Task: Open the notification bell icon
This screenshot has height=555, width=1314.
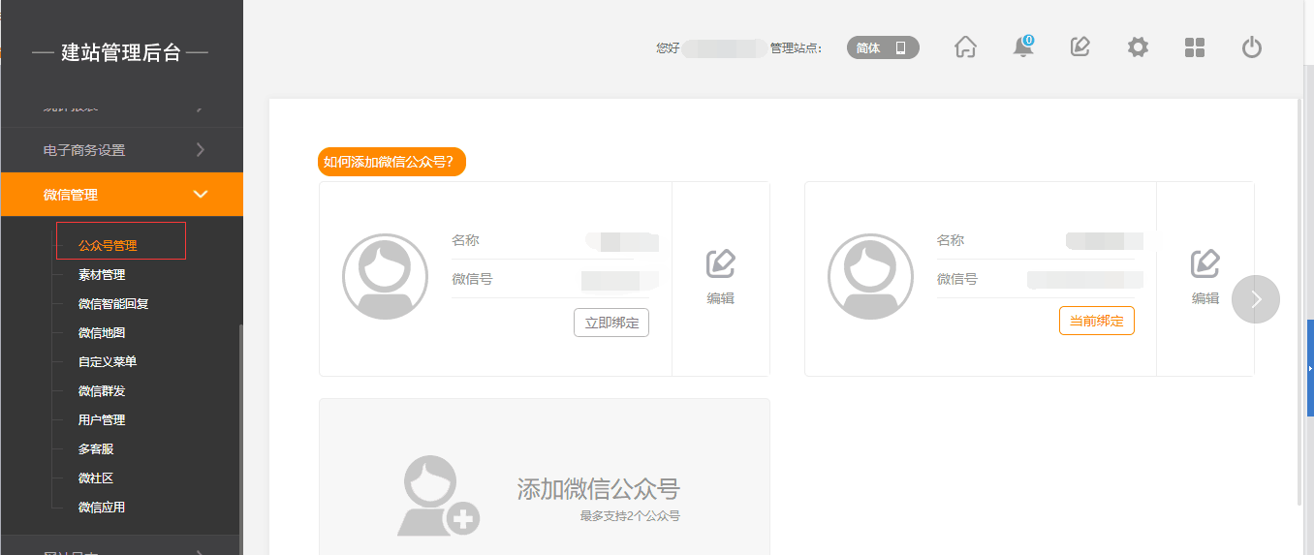Action: point(1023,47)
